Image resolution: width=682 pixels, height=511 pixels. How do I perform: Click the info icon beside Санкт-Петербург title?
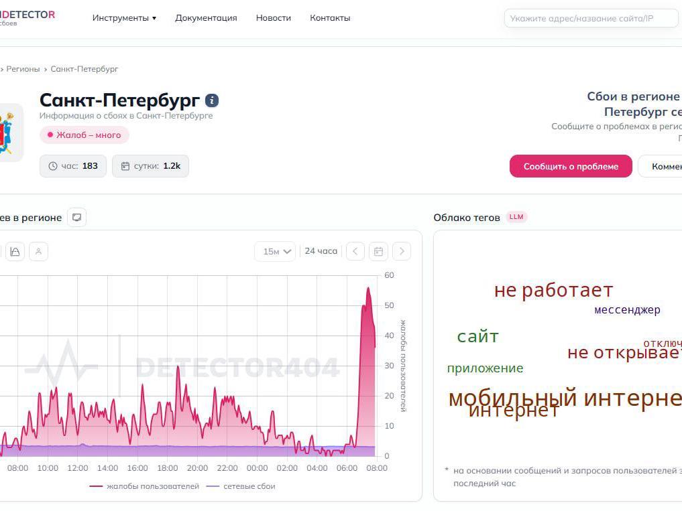pyautogui.click(x=212, y=101)
